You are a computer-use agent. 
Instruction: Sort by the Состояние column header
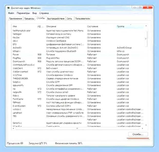click(x=101, y=27)
